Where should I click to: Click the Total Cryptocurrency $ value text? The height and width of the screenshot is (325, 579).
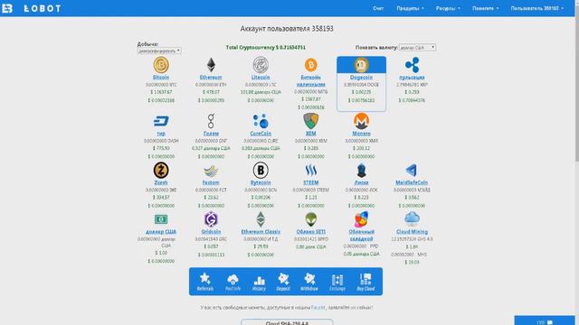265,48
